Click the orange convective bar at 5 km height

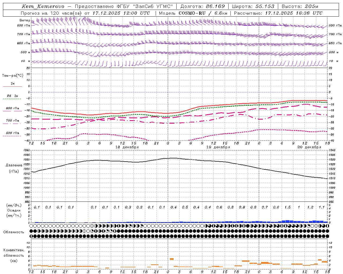pyautogui.click(x=172, y=259)
